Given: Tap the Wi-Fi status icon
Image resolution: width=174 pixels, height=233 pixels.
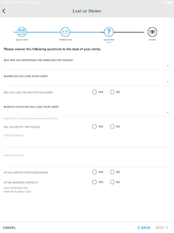Looking at the screenshot, I should tap(164, 2).
